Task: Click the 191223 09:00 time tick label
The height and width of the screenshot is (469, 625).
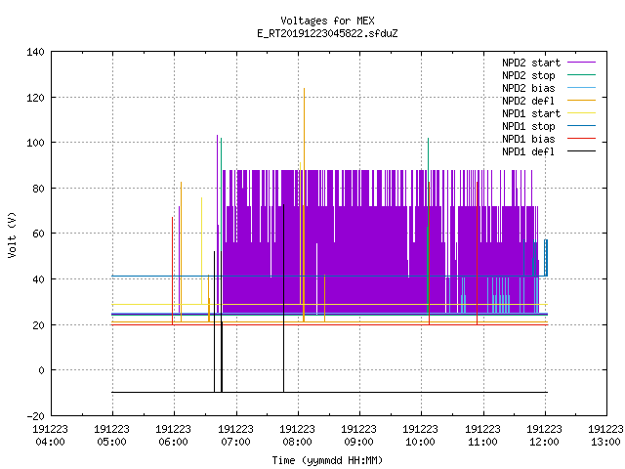Action: click(359, 436)
